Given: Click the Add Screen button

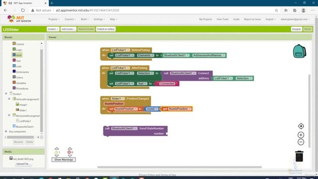Looking at the screenshot, I should [68, 29].
